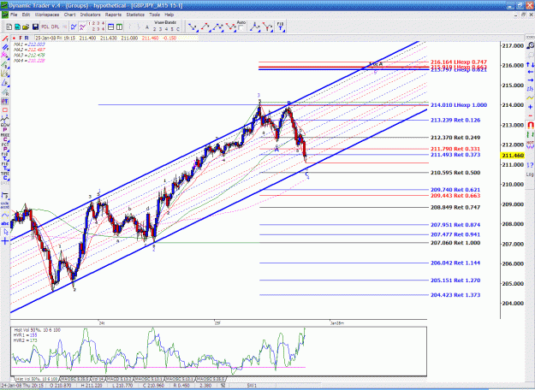The image size is (535, 390).
Task: Click the 207.060 Ret 1.000 level label
Action: [x=455, y=243]
